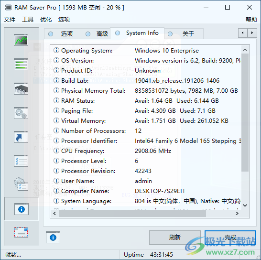Click info icon next to Processor Level
The image size is (261, 260).
(56, 161)
